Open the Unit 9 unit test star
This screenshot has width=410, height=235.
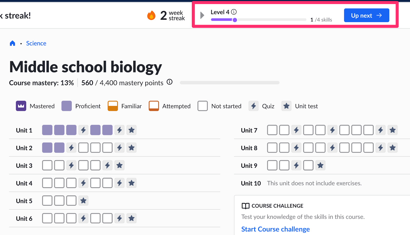[320, 165]
